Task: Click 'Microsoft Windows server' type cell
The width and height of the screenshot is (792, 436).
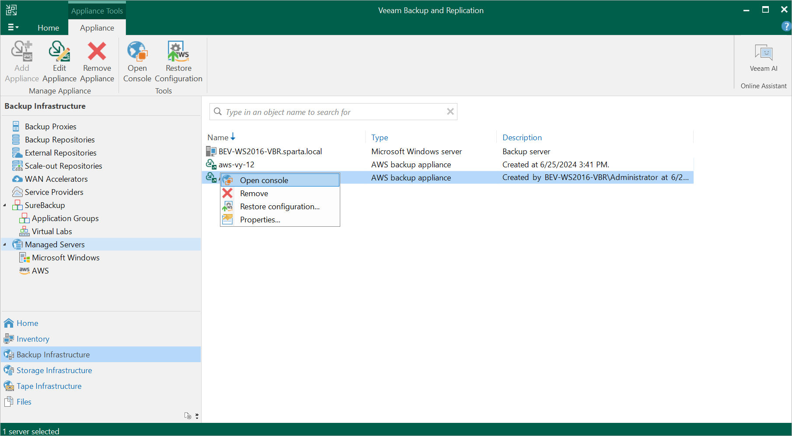Action: [416, 151]
